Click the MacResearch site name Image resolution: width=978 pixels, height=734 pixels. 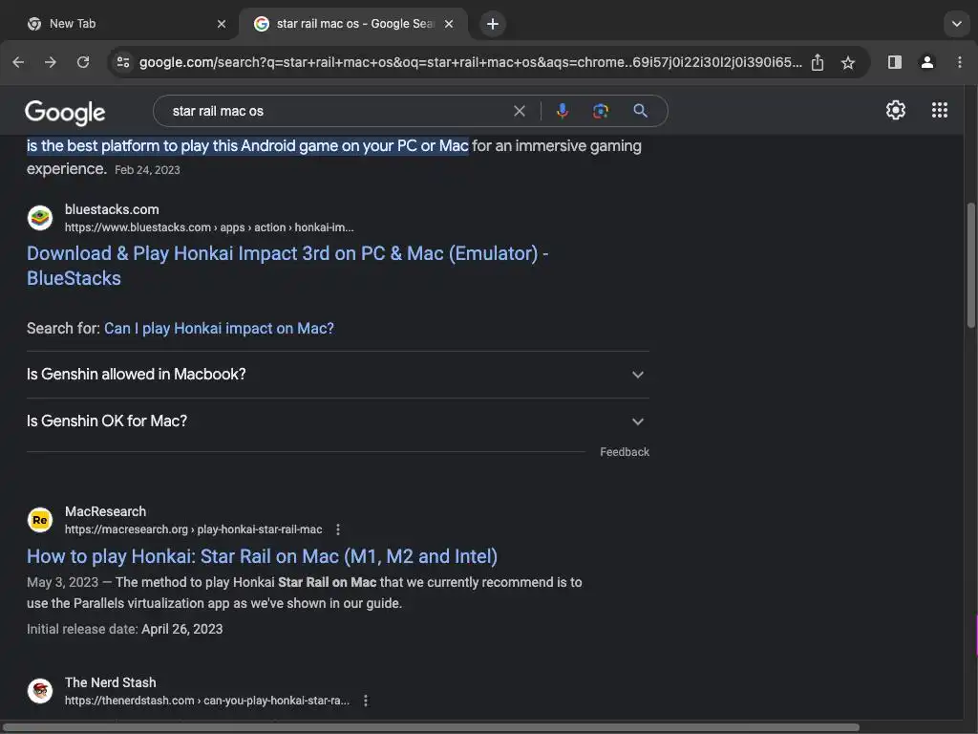click(x=105, y=511)
